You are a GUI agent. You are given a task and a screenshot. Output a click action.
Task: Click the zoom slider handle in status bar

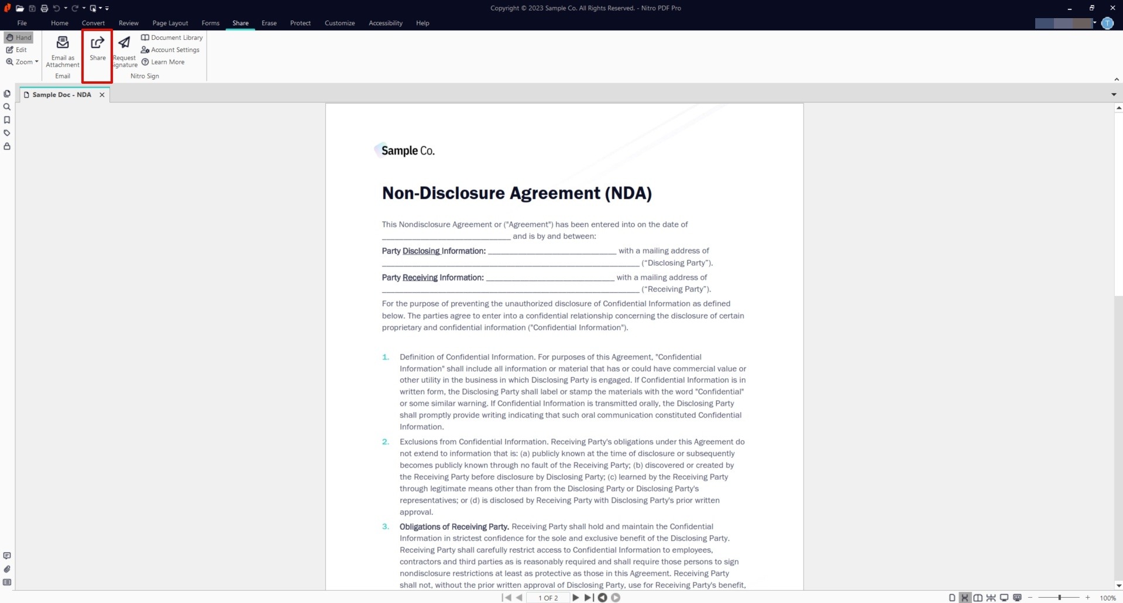1059,598
